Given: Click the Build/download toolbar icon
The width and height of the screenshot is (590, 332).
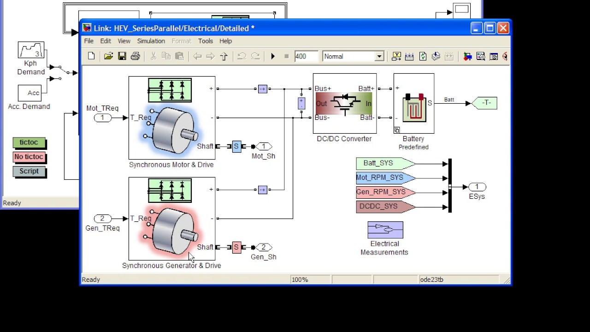Looking at the screenshot, I should 436,56.
